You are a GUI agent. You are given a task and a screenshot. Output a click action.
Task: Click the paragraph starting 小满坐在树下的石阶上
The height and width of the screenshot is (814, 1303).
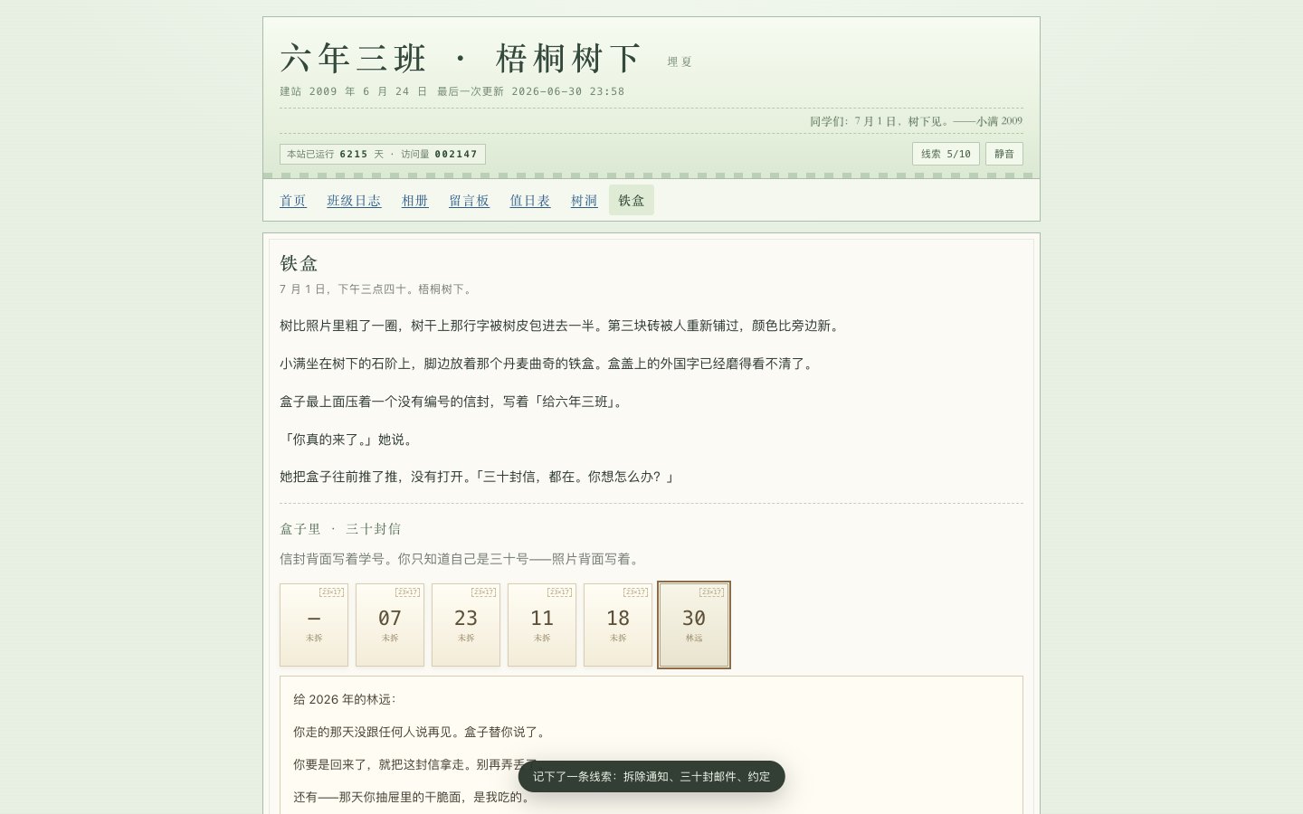[548, 364]
